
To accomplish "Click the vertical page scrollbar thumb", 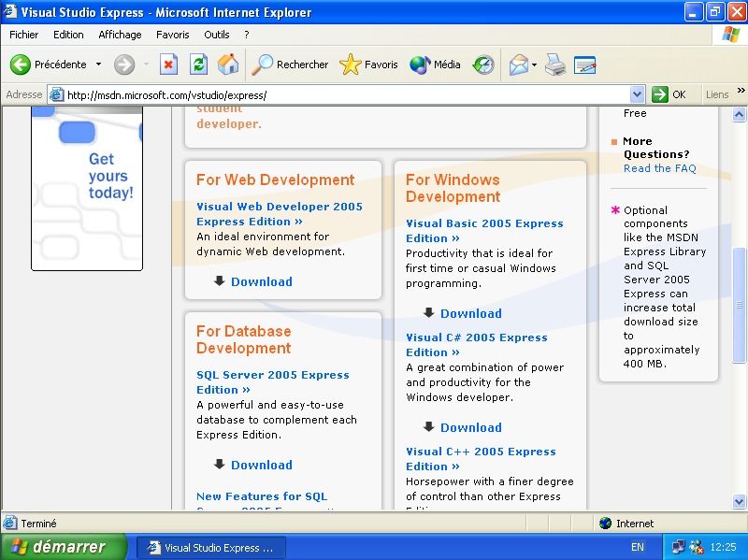I will (740, 318).
